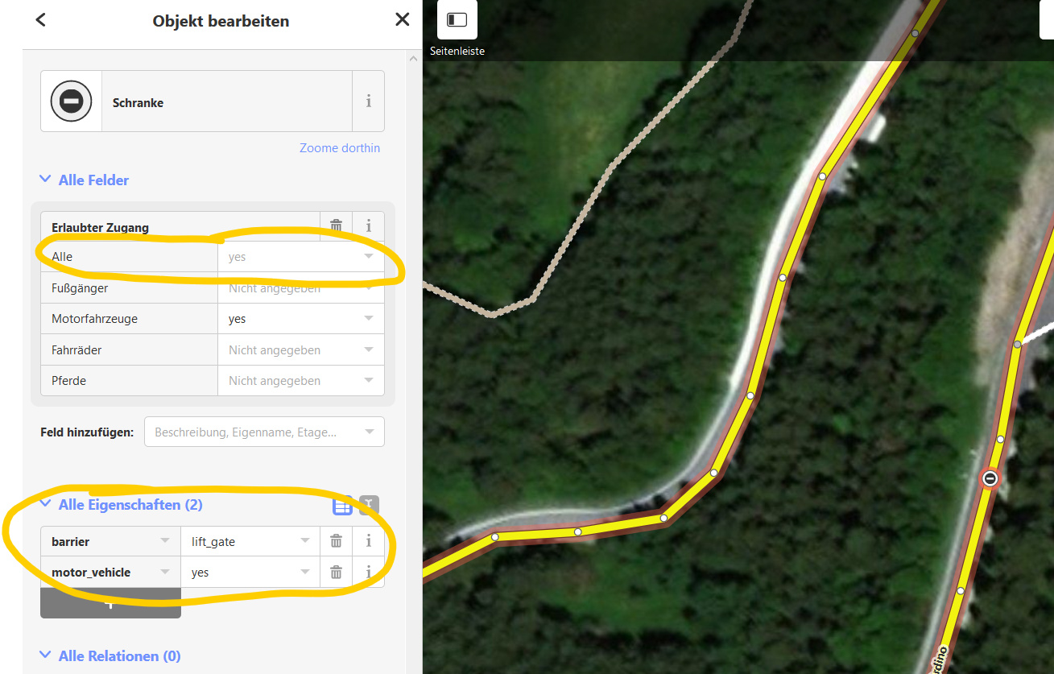Viewport: 1054px width, 674px height.
Task: Switch tag editor to list view
Action: click(342, 506)
